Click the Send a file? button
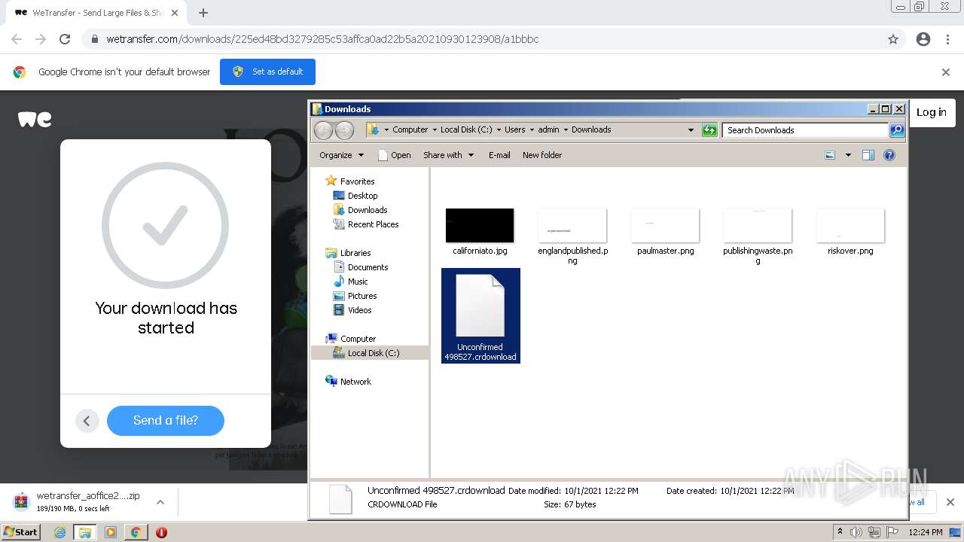Screen dimensions: 964x542 (166, 420)
